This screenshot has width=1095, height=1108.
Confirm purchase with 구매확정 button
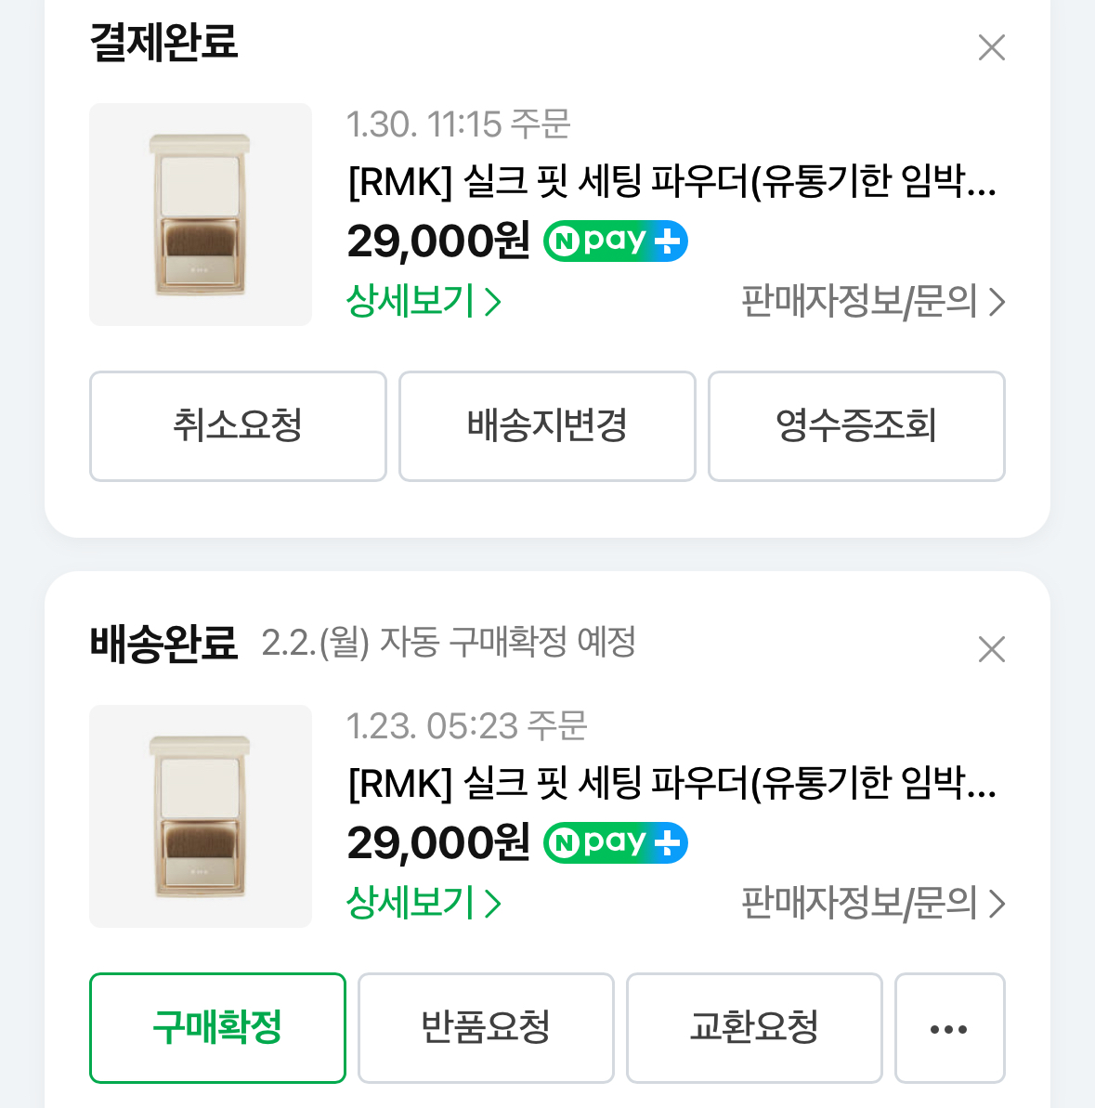tap(217, 1027)
